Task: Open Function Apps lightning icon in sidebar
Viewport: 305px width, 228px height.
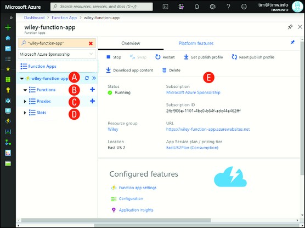Action: (x=8, y=121)
